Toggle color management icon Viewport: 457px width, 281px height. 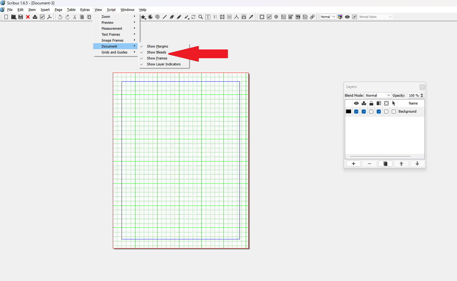pos(340,17)
